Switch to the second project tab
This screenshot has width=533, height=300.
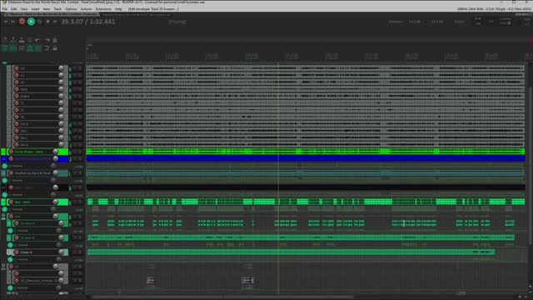[x=136, y=15]
